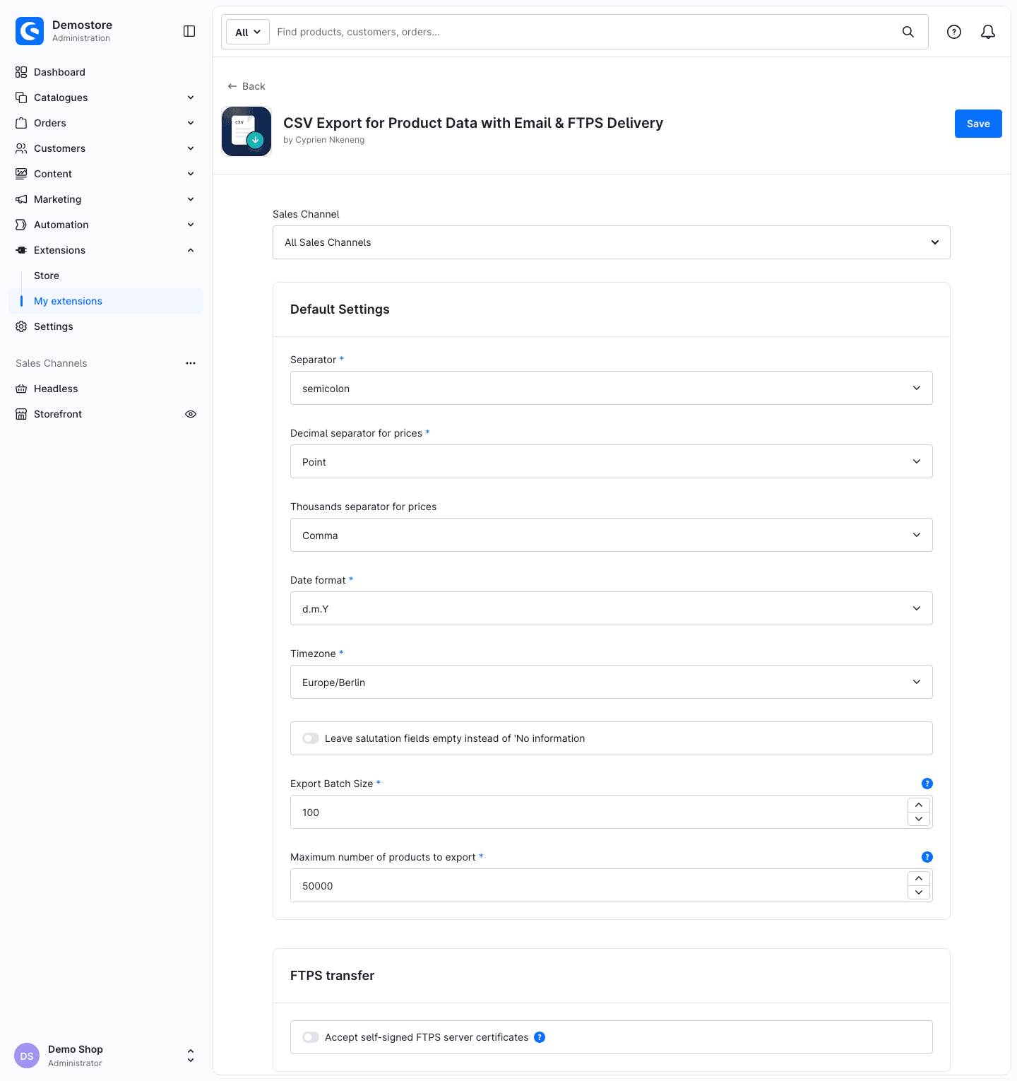Focus the global search field
The height and width of the screenshot is (1081, 1017).
pyautogui.click(x=585, y=32)
